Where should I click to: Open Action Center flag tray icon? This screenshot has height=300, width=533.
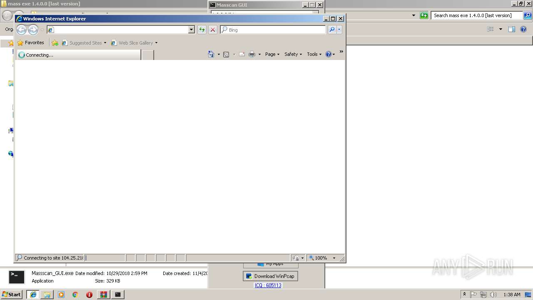(x=473, y=295)
